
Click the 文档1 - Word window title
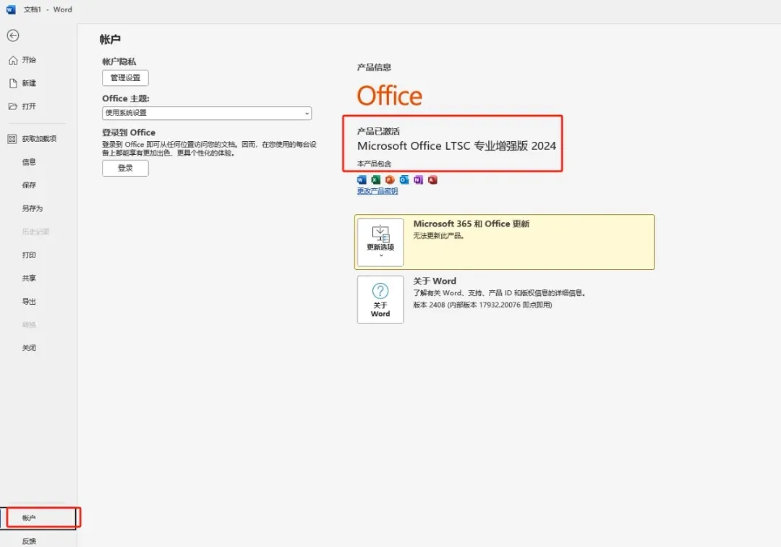click(x=48, y=9)
